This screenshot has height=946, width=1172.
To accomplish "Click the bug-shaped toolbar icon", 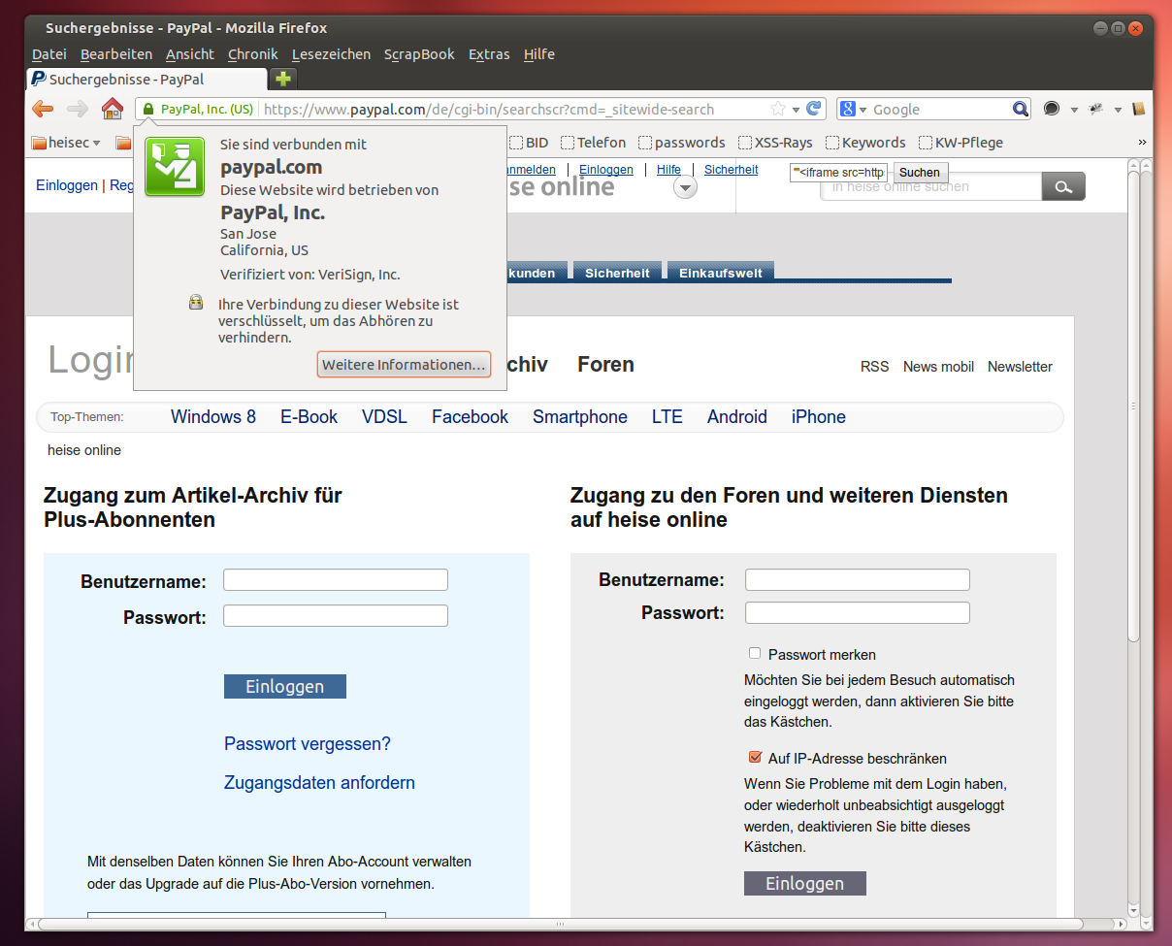I will tap(1096, 110).
